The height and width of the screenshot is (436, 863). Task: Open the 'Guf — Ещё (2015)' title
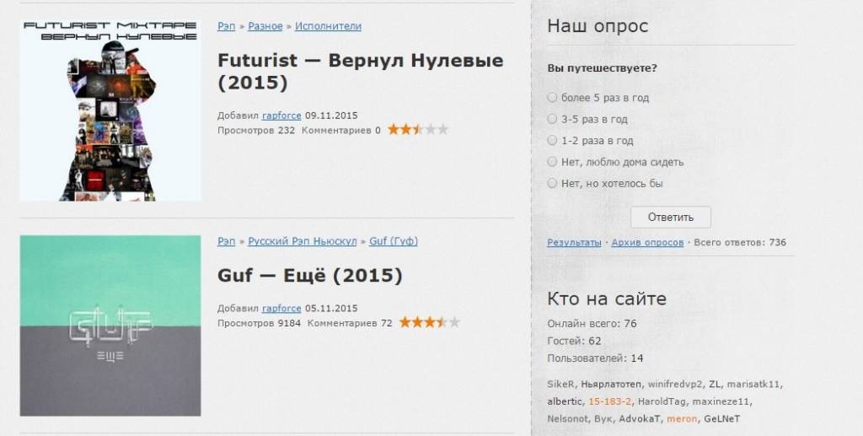310,275
